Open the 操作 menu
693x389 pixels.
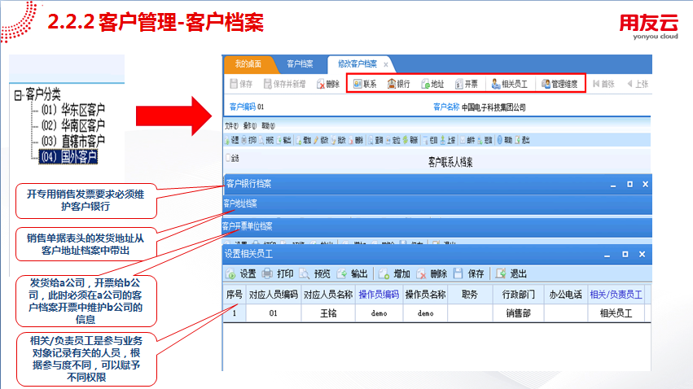[x=250, y=126]
